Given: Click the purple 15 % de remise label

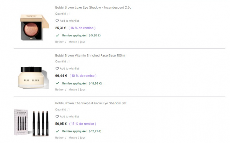Looking at the screenshot, I should pos(82,124).
